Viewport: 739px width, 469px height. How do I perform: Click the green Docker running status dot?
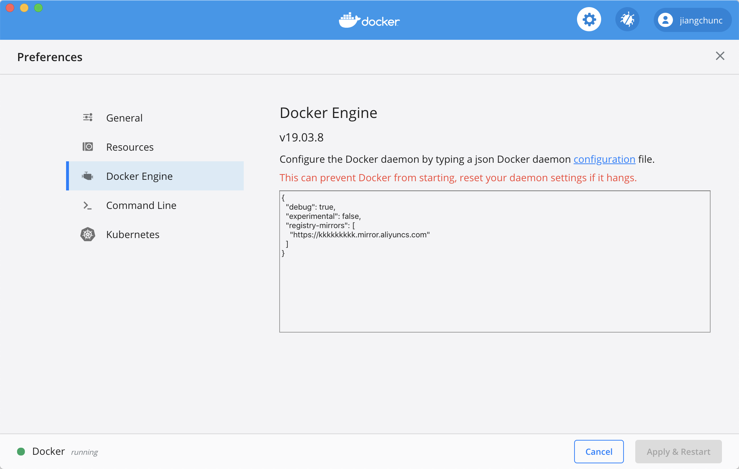(21, 451)
